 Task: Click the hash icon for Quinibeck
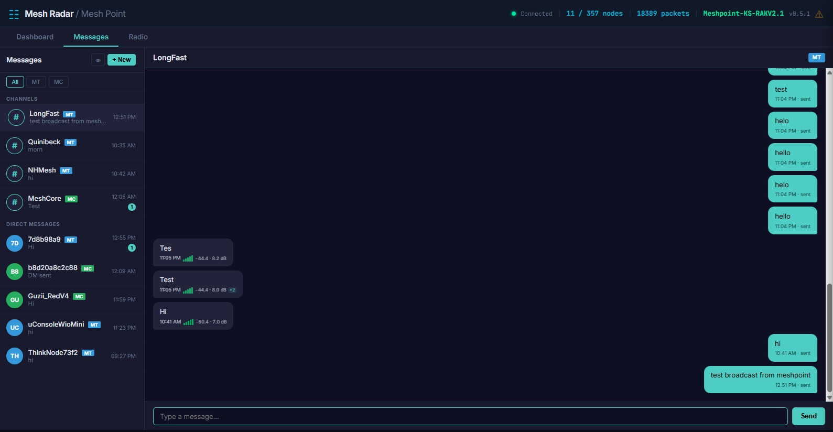[15, 146]
